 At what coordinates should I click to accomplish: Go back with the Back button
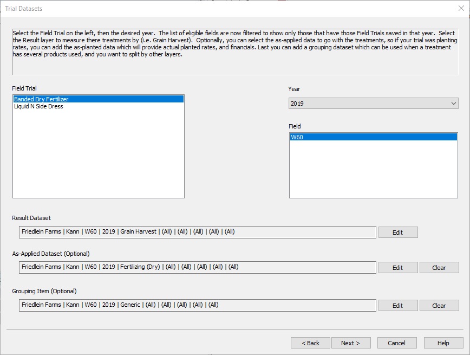pyautogui.click(x=310, y=343)
